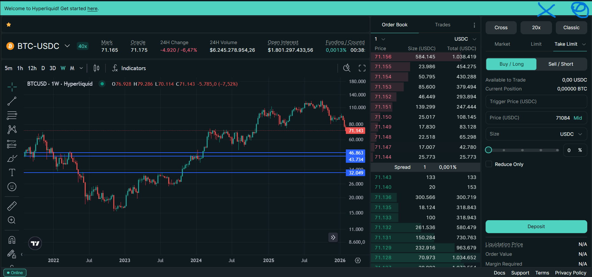Switch to the Trades tab

coord(442,25)
